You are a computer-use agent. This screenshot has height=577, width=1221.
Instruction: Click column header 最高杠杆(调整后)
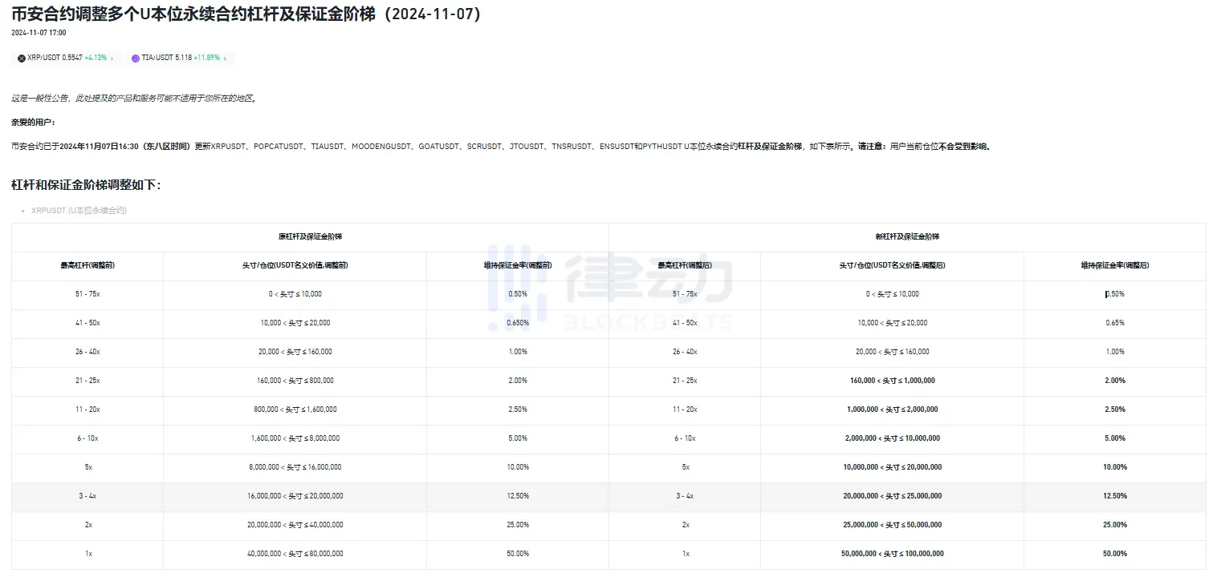(685, 265)
